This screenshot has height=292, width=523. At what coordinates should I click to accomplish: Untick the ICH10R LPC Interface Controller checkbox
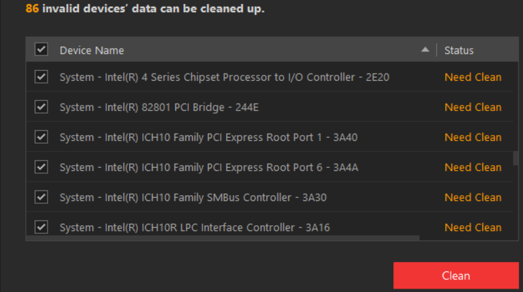click(x=41, y=227)
